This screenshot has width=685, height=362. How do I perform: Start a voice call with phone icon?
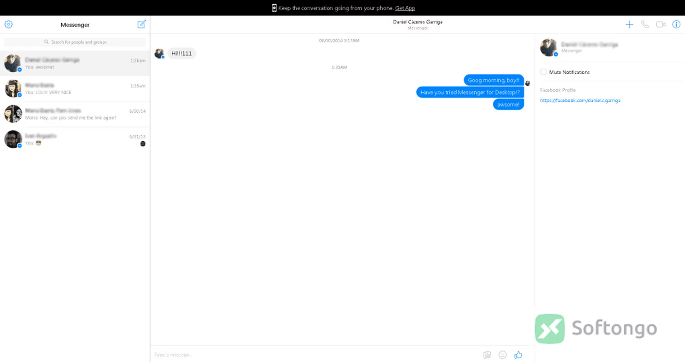click(x=645, y=24)
